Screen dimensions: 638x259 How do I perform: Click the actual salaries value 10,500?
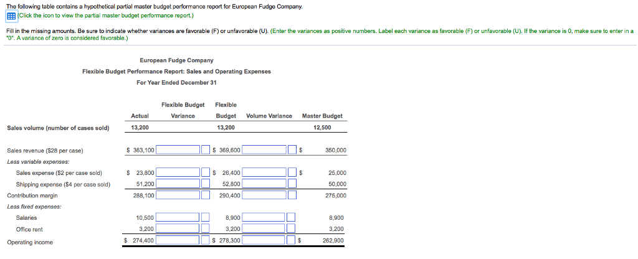[x=145, y=218]
